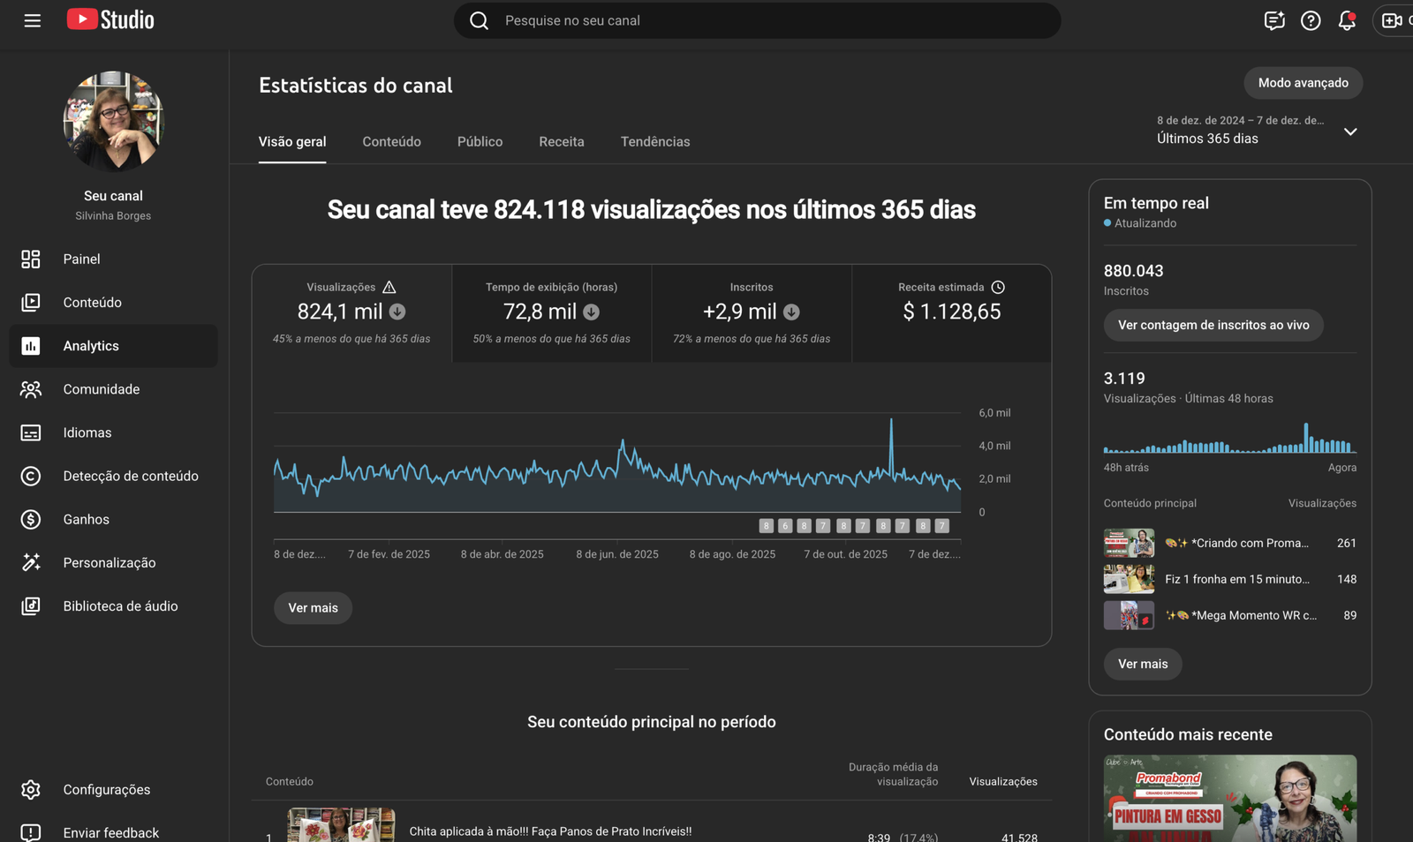Expand the Últimos 365 dias date range dropdown
Viewport: 1413px width, 842px height.
1349,132
